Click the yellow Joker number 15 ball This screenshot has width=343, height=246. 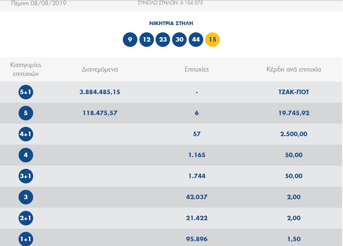(x=213, y=40)
